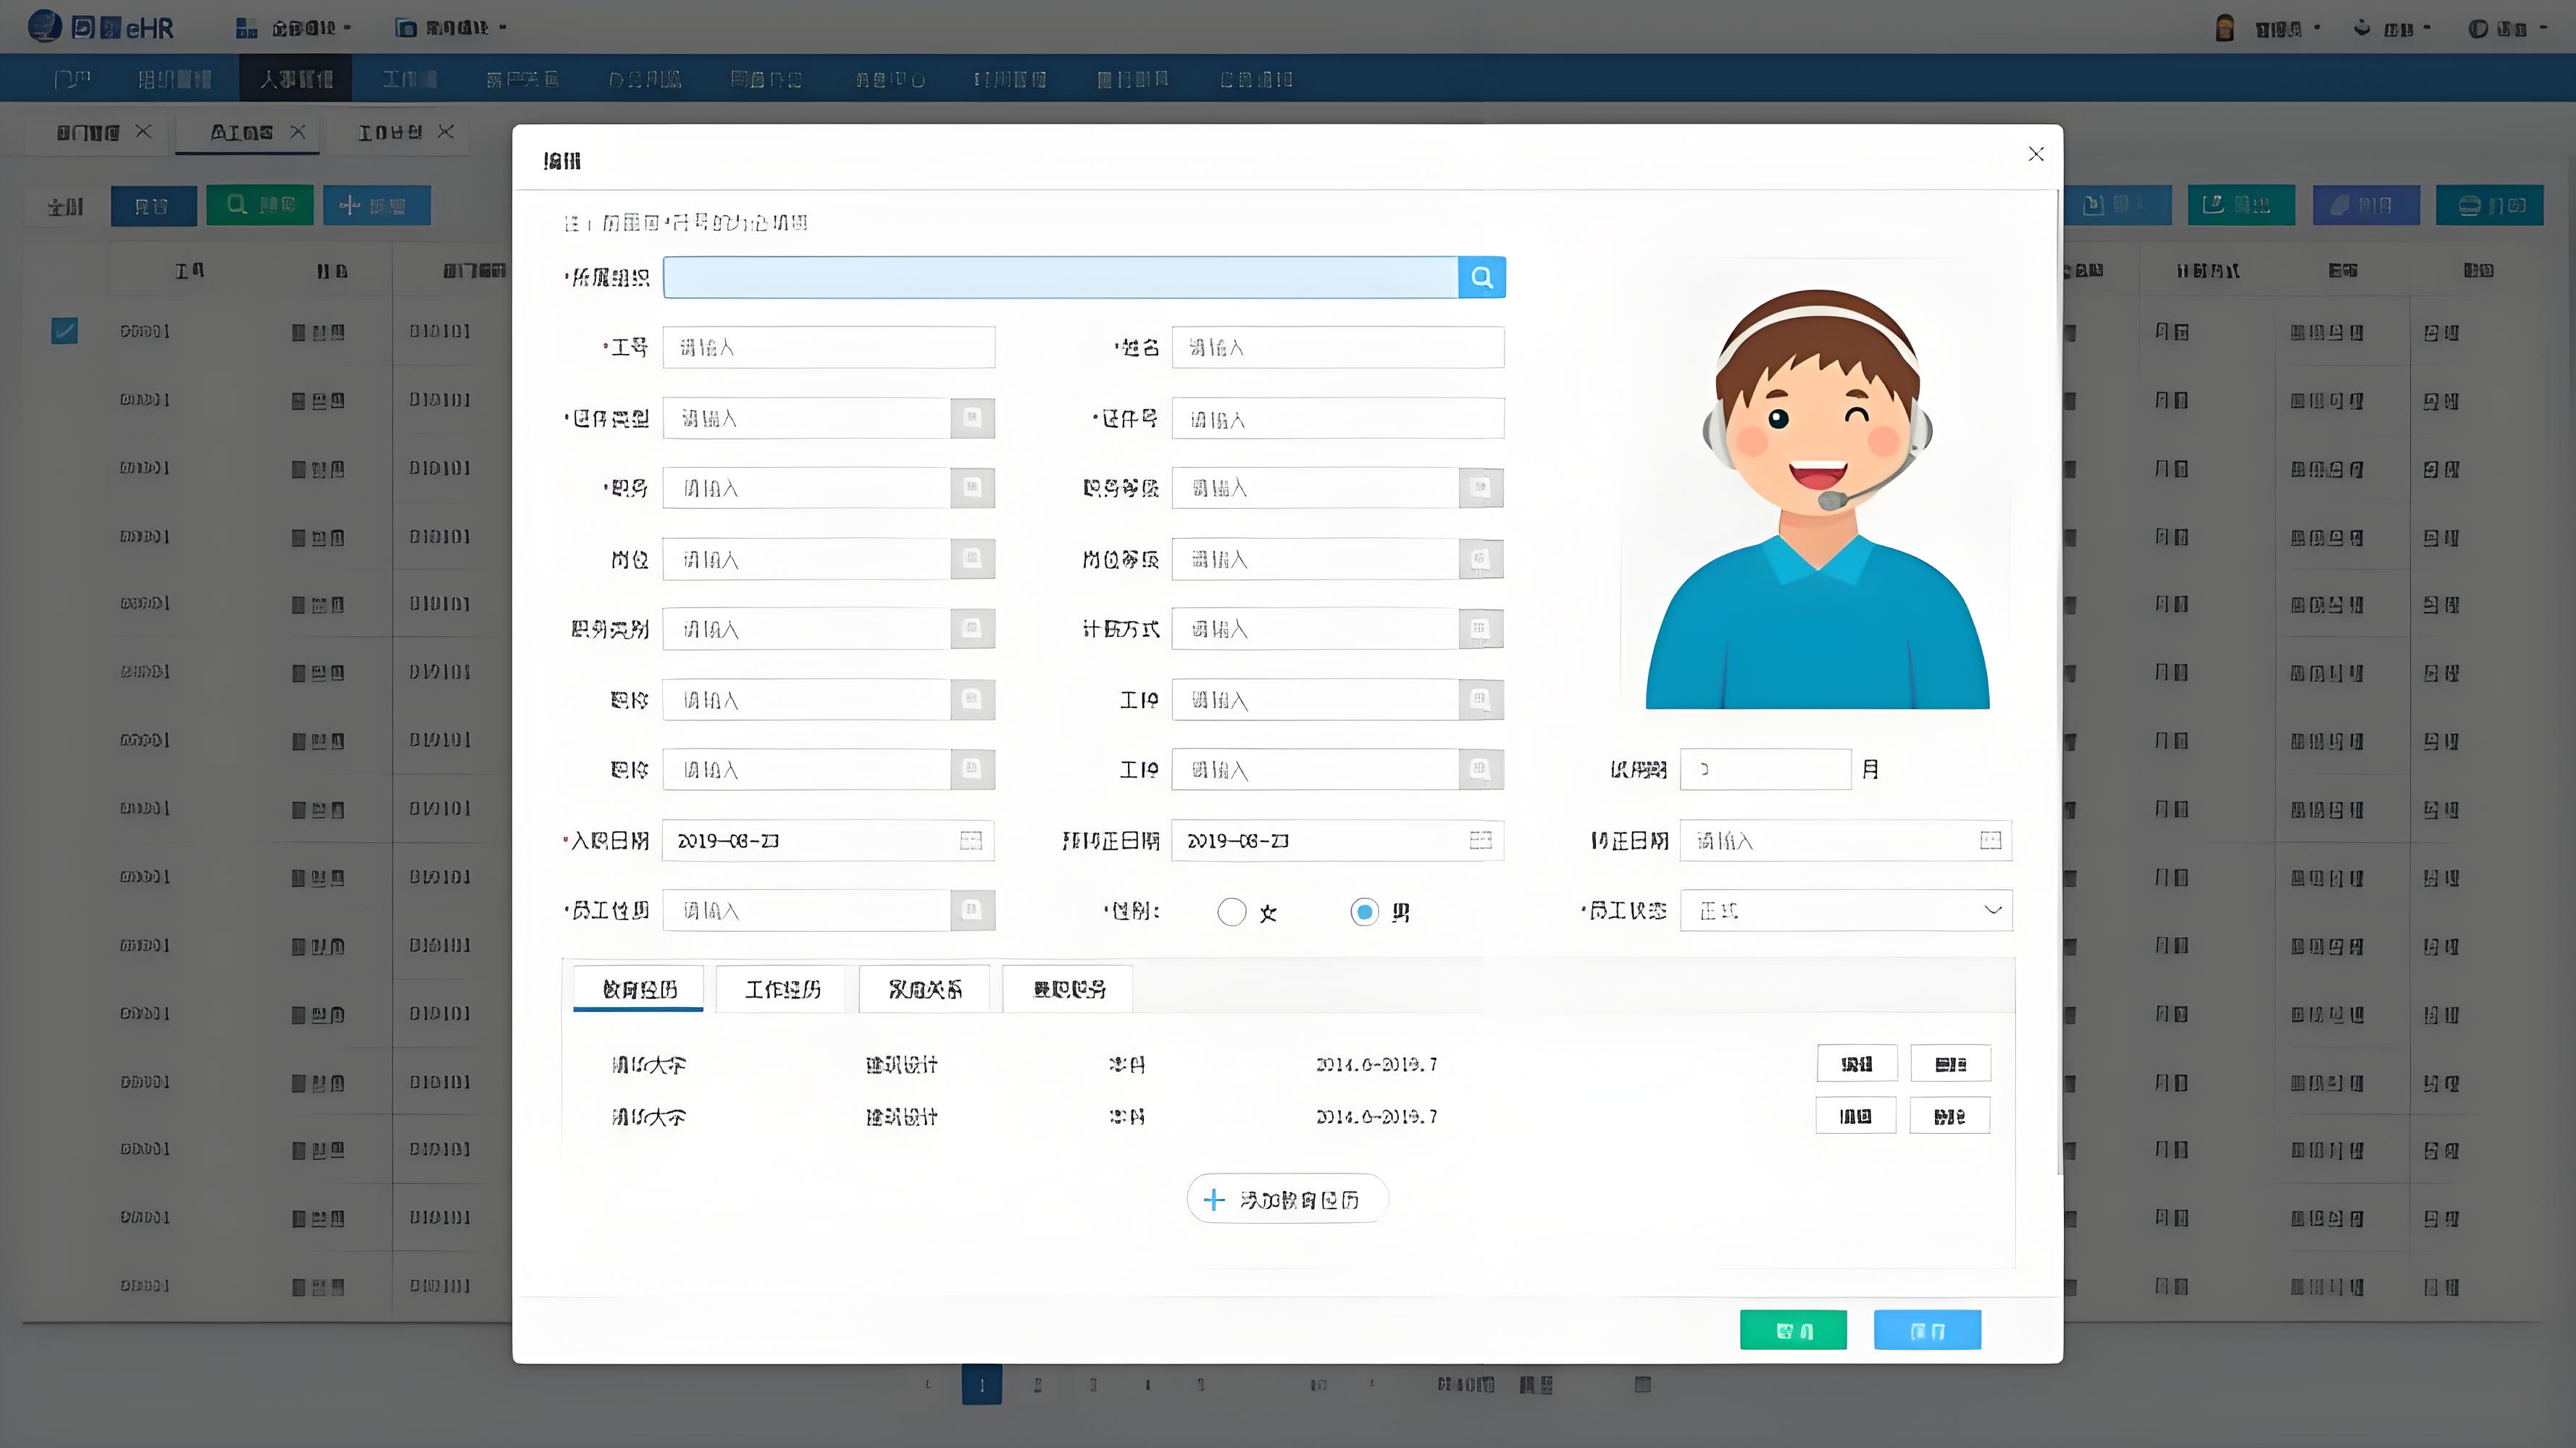Go to page 1 in pagination

point(982,1385)
